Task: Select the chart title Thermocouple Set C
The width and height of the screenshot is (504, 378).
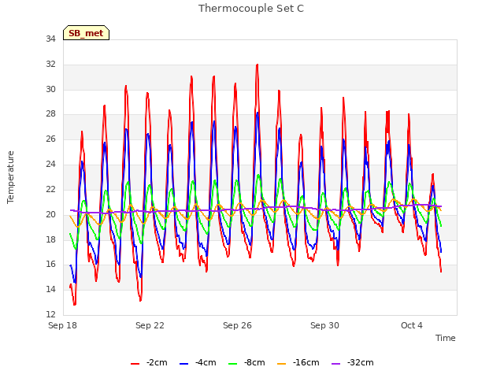Action: coord(251,9)
